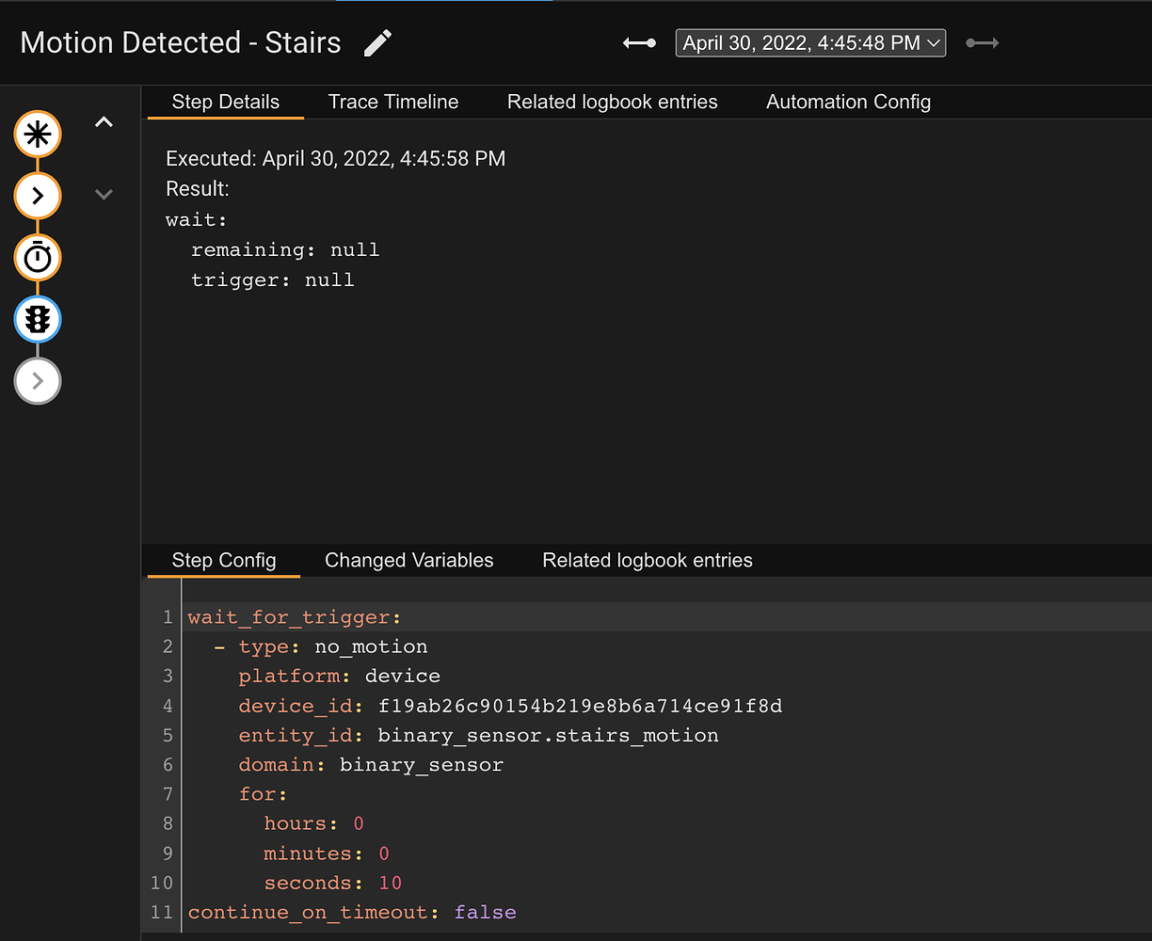Move to previous step with up chevron
Viewport: 1152px width, 941px height.
tap(104, 122)
